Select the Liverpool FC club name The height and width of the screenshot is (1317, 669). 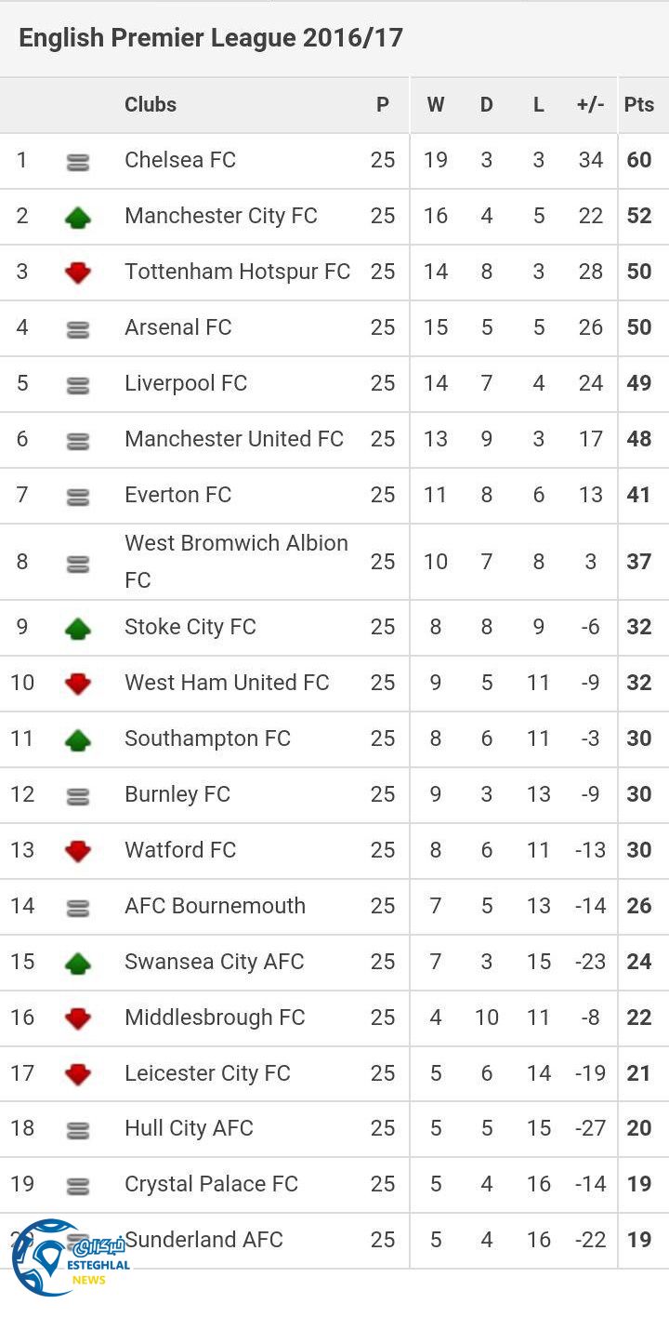point(186,383)
